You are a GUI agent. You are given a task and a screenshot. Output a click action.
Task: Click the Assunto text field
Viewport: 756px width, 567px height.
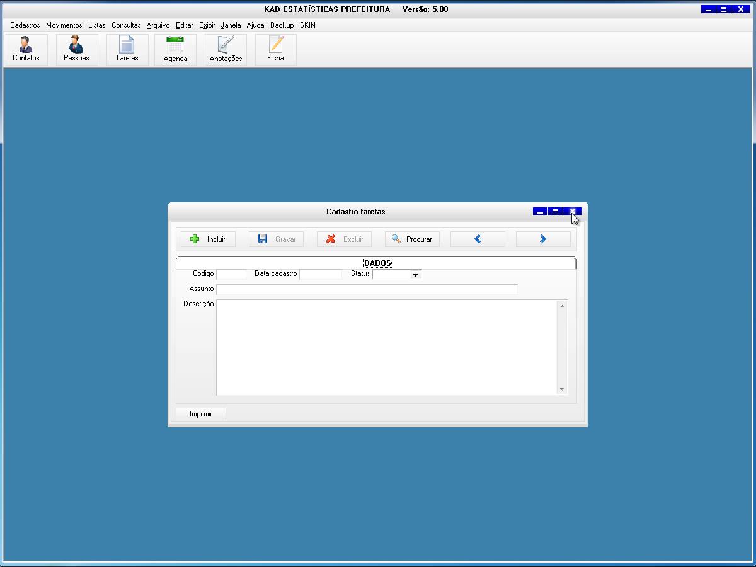367,289
